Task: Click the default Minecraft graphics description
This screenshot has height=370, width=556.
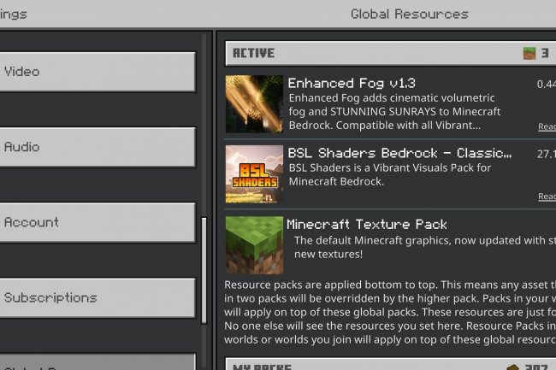Action: coord(425,247)
